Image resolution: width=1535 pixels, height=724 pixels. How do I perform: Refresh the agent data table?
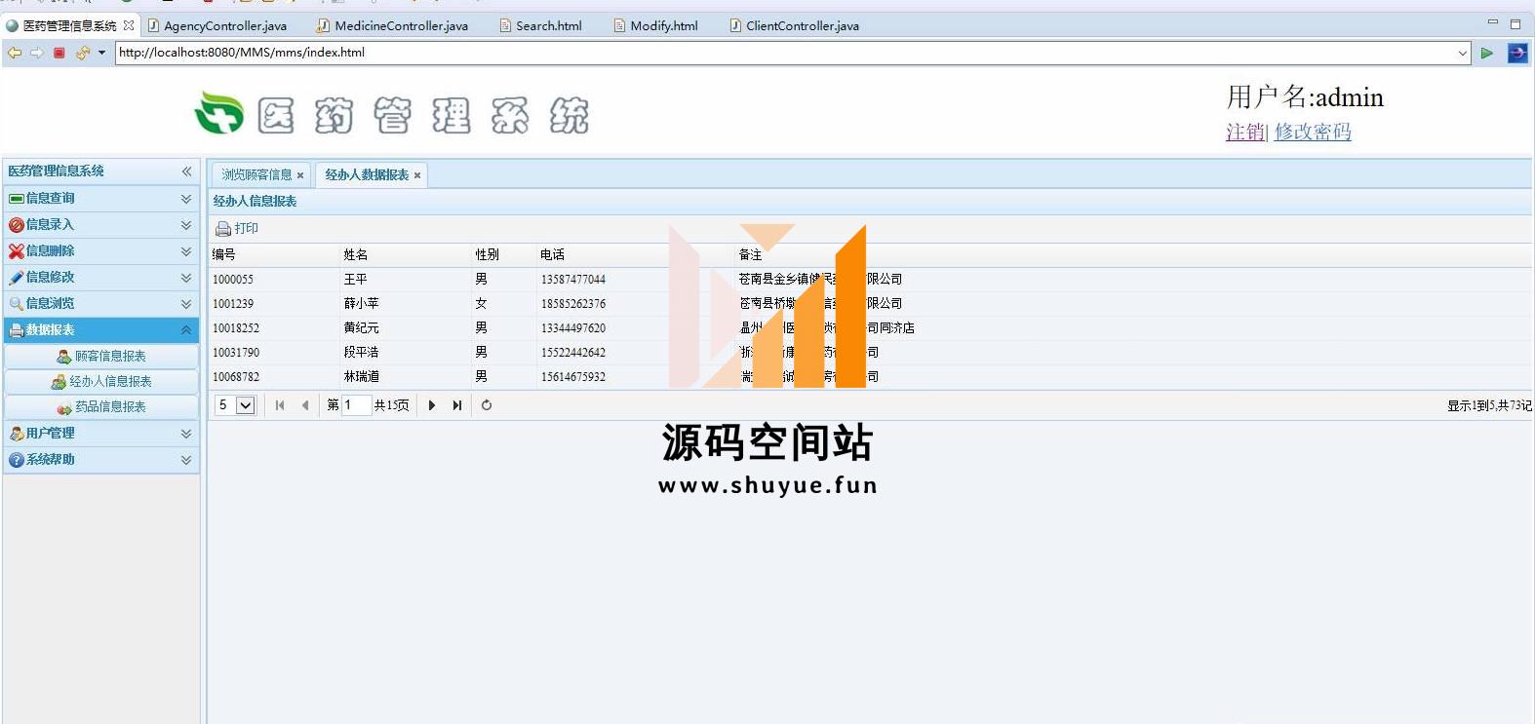tap(487, 405)
